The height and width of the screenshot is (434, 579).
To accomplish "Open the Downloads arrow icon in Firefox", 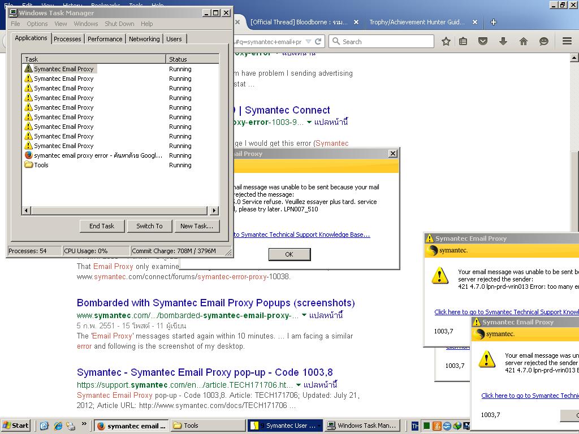I will coord(503,41).
